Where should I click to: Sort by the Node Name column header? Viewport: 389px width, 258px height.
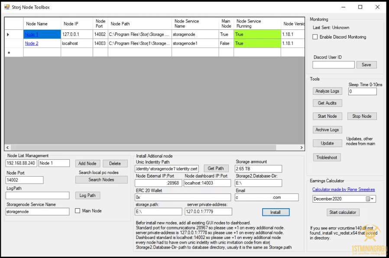[42, 24]
